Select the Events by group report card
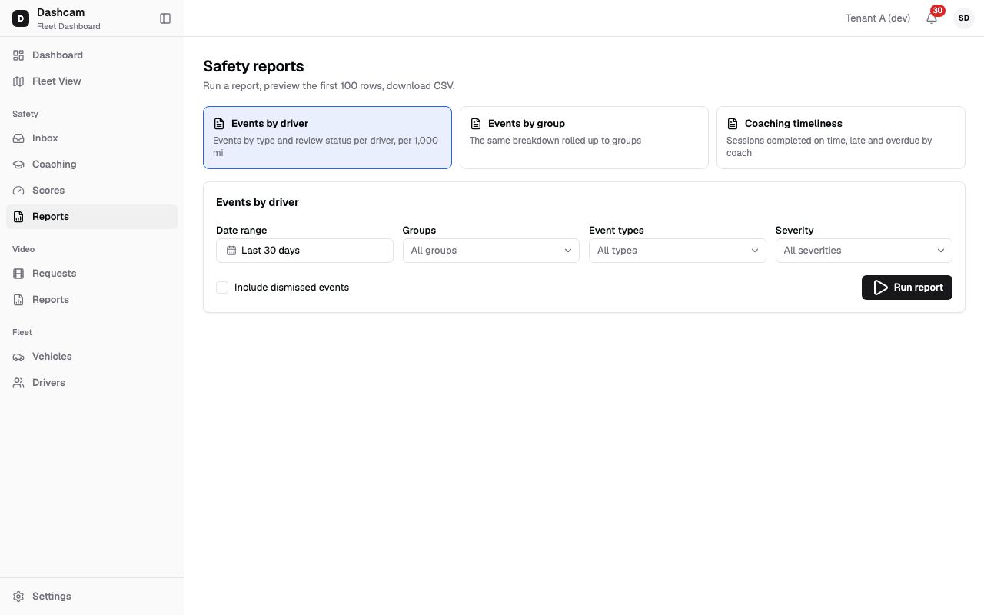This screenshot has height=615, width=984. (583, 138)
